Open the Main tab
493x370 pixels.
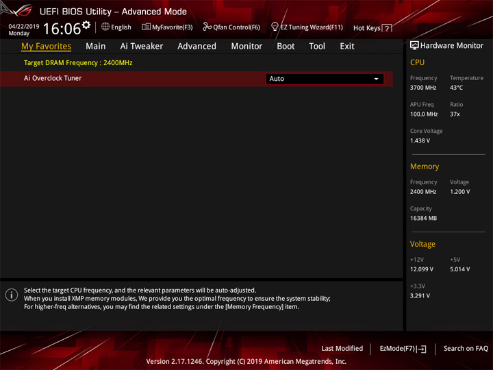tap(96, 47)
